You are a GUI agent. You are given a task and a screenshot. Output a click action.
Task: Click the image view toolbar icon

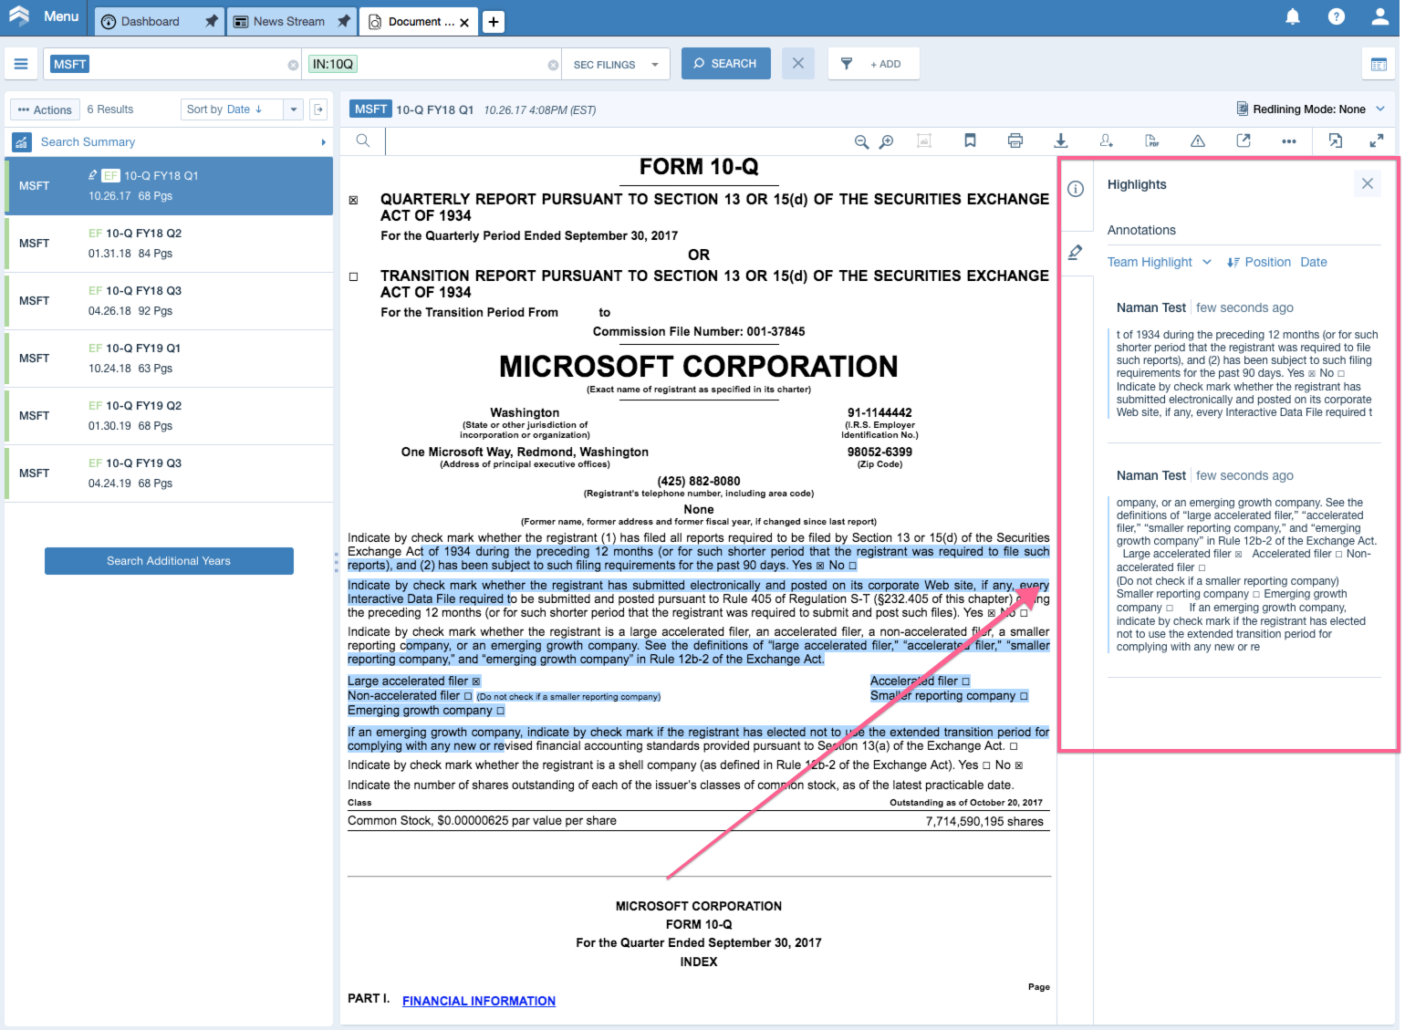pos(924,140)
